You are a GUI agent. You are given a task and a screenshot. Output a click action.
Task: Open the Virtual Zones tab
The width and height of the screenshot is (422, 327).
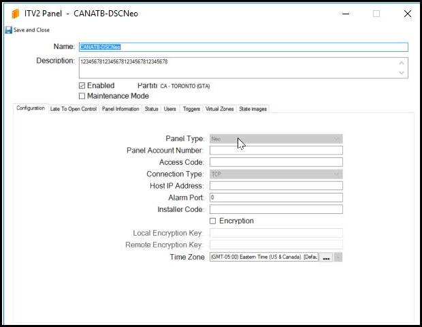coord(219,109)
